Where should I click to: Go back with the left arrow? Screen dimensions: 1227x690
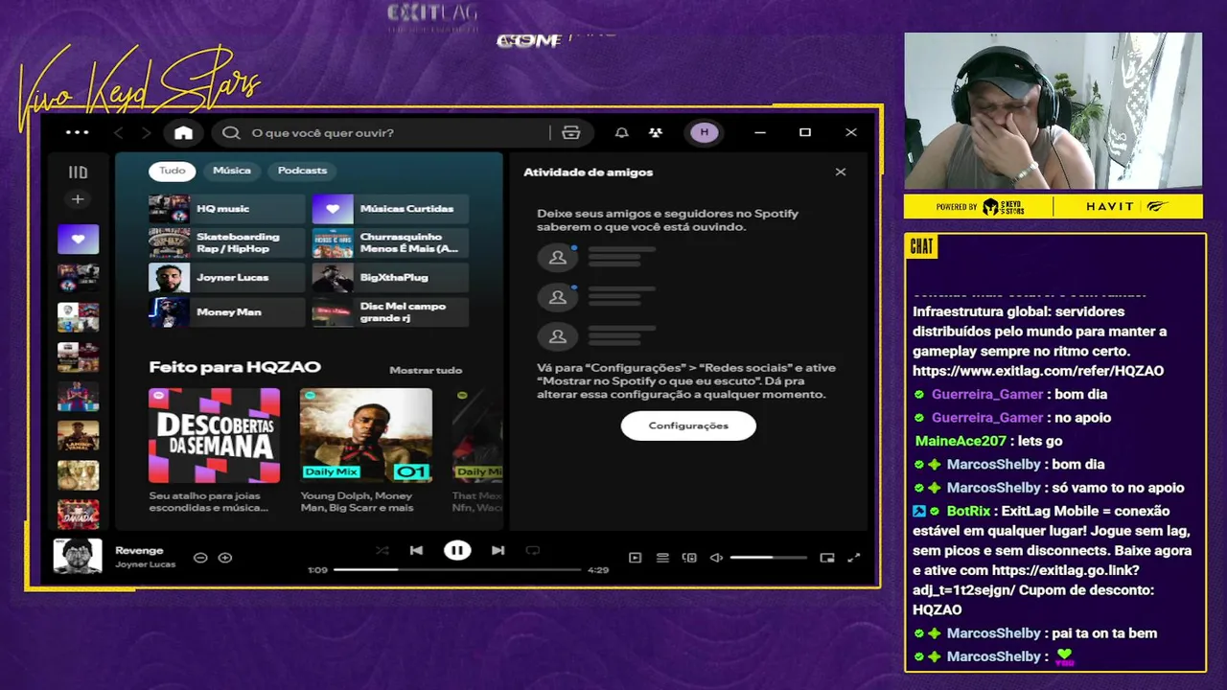click(119, 132)
